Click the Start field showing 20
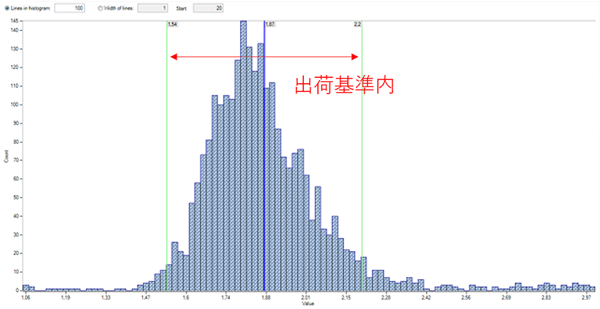The width and height of the screenshot is (600, 309). pos(208,8)
